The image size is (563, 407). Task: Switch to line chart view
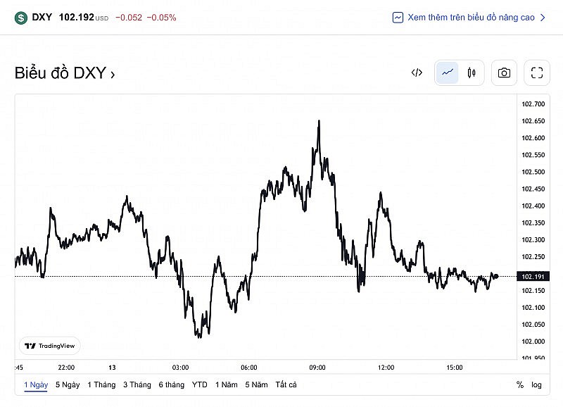click(x=448, y=73)
